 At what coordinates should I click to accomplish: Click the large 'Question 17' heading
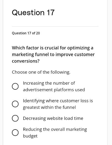(33, 13)
